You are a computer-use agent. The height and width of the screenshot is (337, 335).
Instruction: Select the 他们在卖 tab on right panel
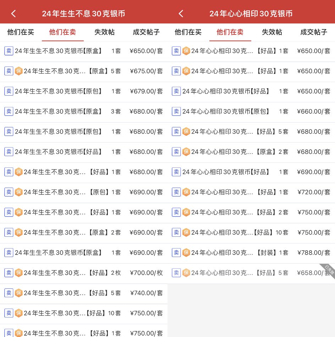(x=230, y=32)
